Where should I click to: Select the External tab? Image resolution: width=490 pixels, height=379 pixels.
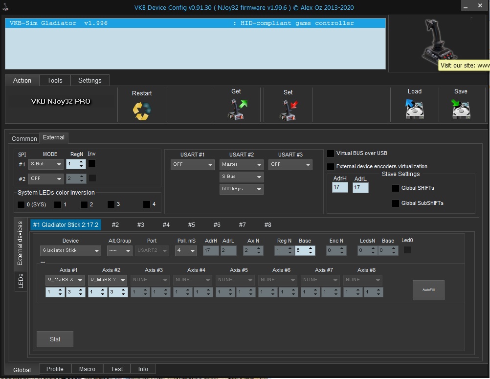click(54, 137)
